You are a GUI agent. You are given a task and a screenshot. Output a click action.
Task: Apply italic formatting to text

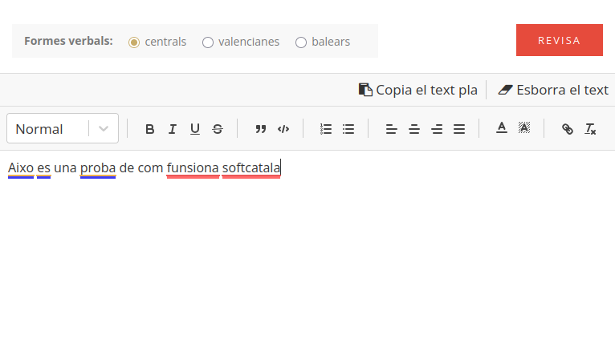(x=172, y=129)
